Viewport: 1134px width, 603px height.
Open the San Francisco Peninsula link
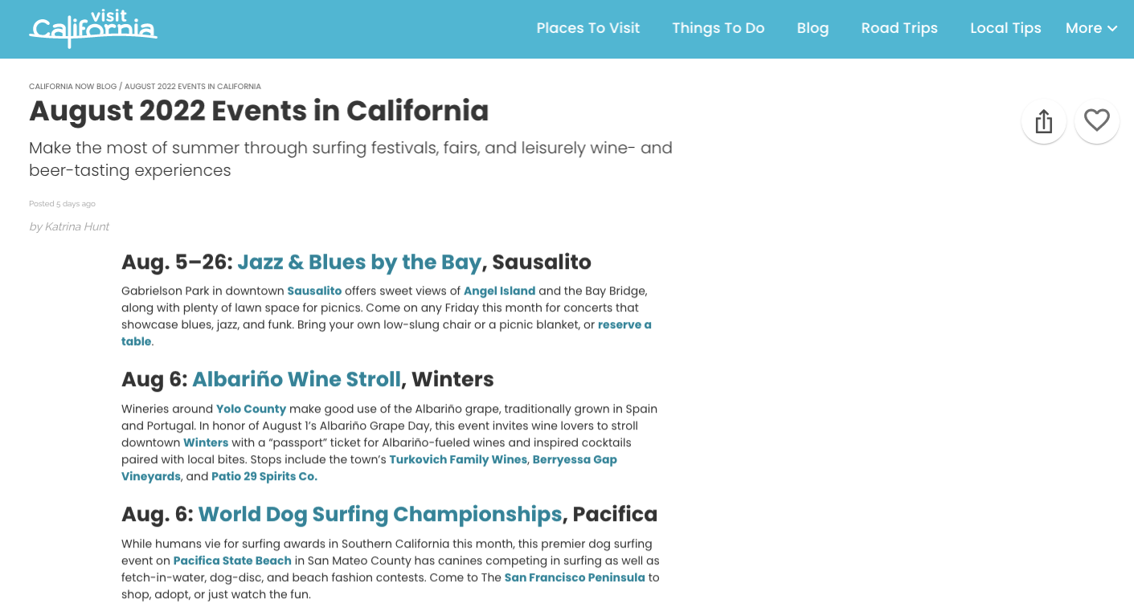tap(575, 577)
